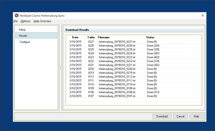Select file hohensyburg_20150310_0221.txt
Image resolution: width=215 pixels, height=131 pixels.
[x=117, y=65]
